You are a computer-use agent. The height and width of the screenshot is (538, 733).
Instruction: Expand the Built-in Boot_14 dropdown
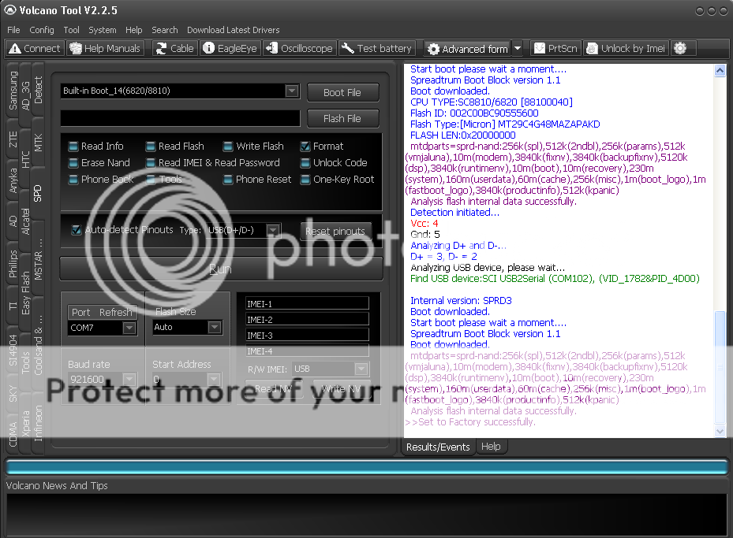click(292, 91)
